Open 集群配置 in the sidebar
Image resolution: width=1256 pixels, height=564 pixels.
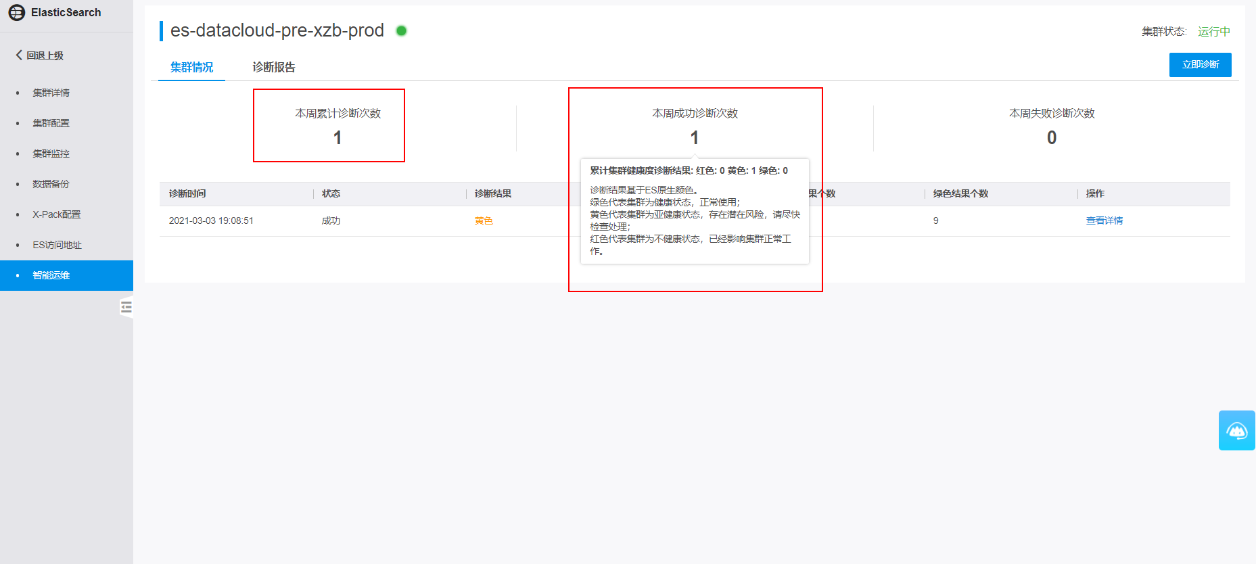coord(51,123)
